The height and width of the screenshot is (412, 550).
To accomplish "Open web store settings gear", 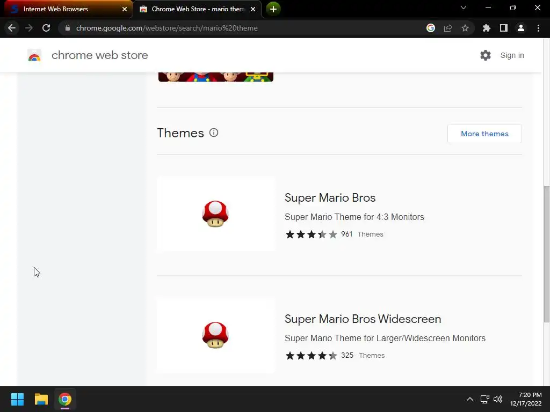I will [486, 55].
